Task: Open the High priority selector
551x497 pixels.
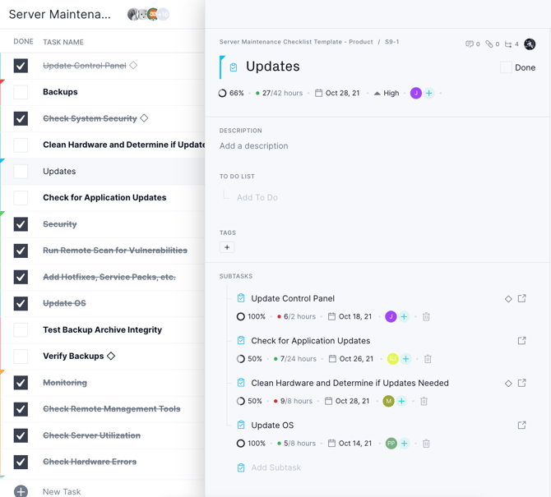Action: (387, 93)
